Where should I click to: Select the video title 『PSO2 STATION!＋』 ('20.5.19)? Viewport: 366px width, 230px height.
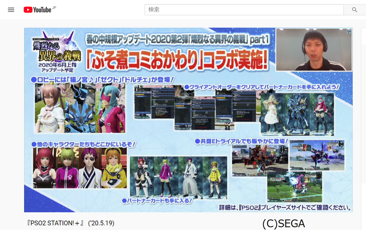tap(71, 223)
